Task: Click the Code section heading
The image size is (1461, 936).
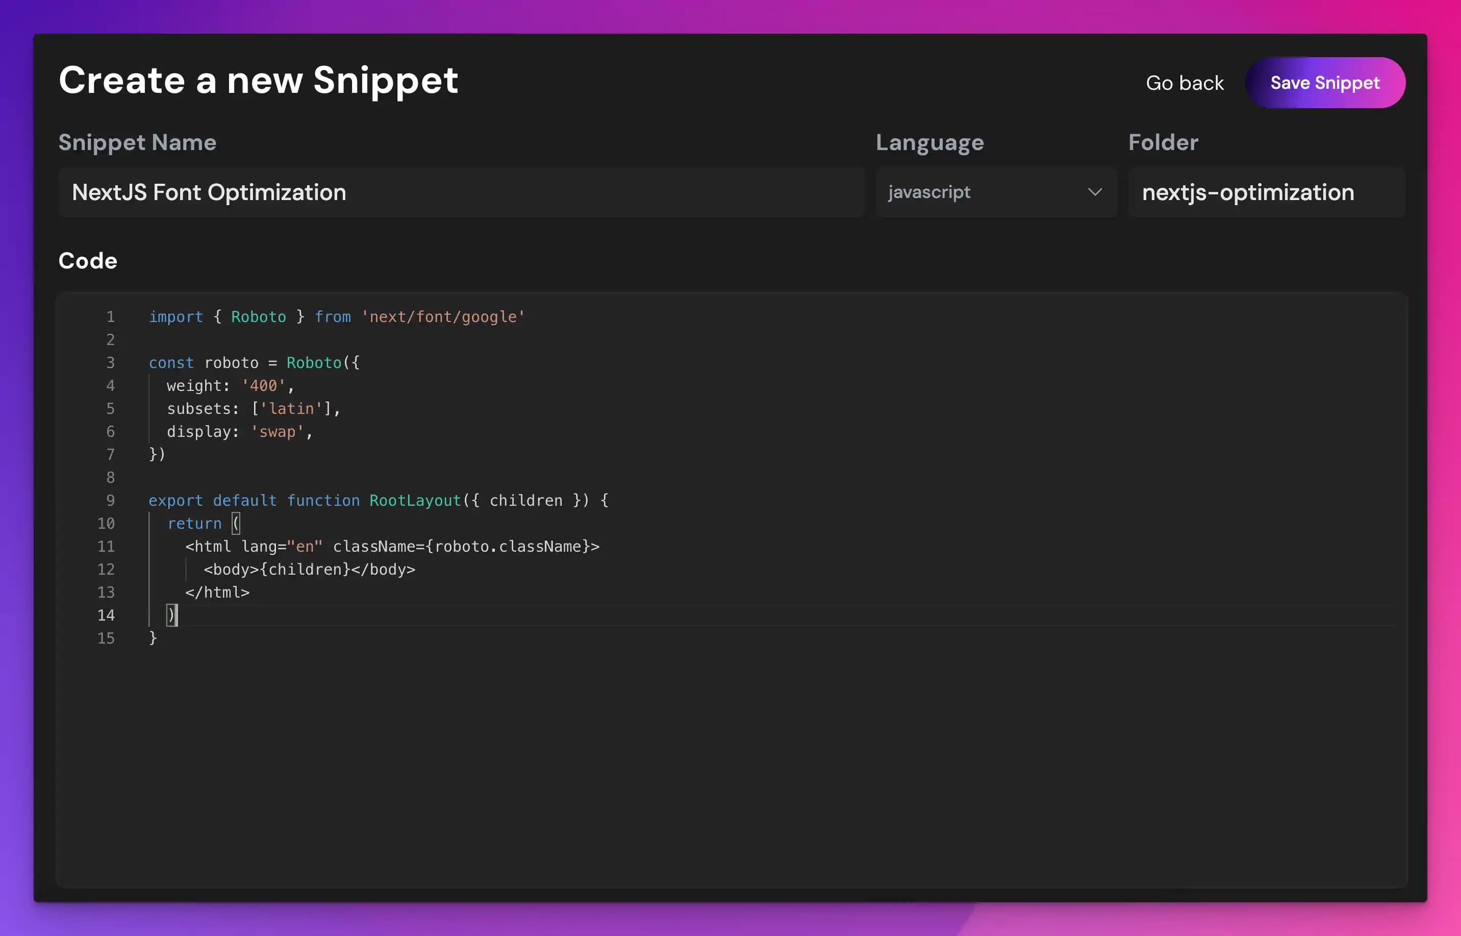Action: [x=88, y=261]
